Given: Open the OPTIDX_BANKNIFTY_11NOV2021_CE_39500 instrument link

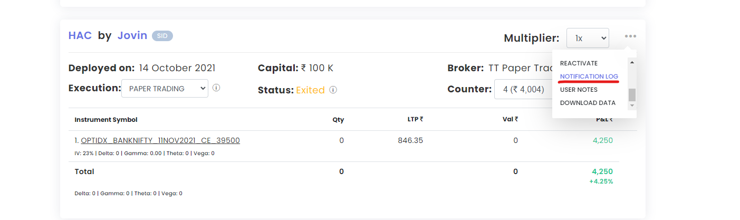Looking at the screenshot, I should point(160,140).
